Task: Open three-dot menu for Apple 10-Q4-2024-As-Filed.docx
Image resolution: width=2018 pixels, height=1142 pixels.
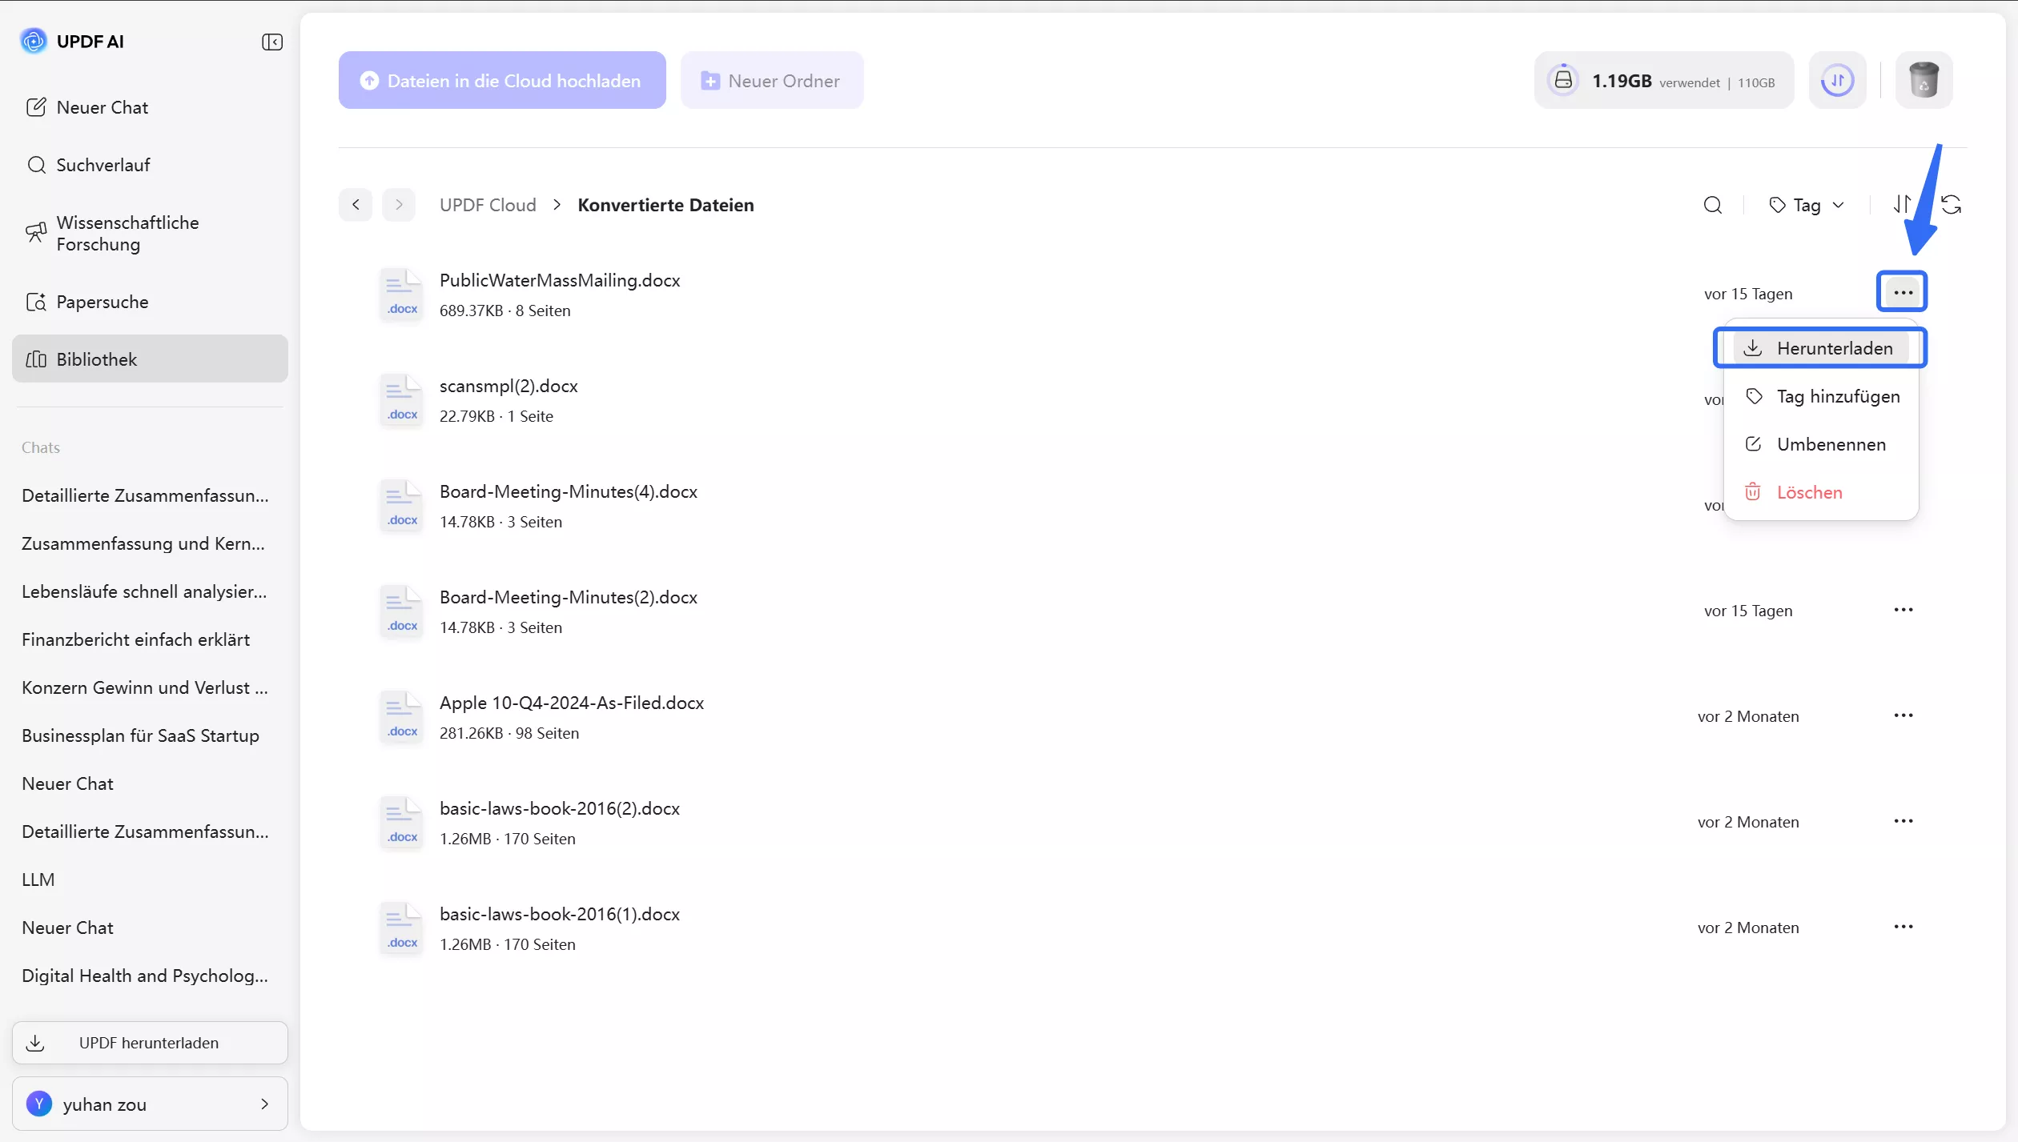Action: [x=1903, y=715]
